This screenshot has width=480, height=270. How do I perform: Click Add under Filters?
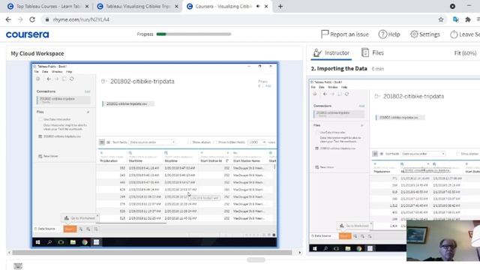pyautogui.click(x=268, y=86)
